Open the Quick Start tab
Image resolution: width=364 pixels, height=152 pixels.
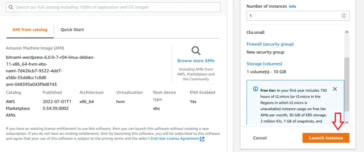(x=72, y=30)
